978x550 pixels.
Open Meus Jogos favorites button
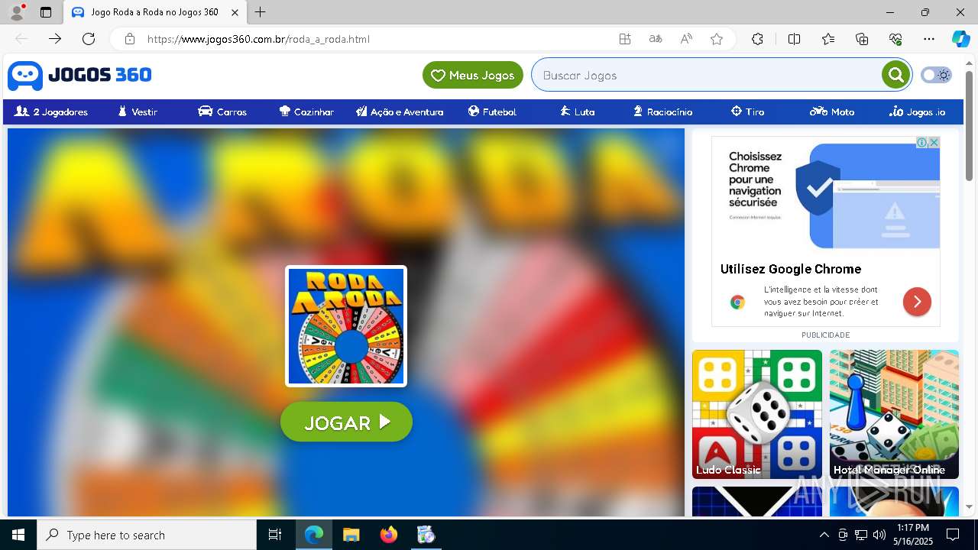(x=473, y=75)
